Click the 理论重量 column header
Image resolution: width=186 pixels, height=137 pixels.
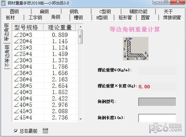pyautogui.click(x=60, y=27)
